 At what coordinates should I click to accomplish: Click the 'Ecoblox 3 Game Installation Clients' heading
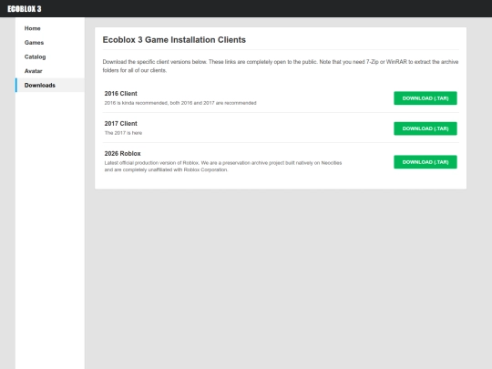(174, 40)
